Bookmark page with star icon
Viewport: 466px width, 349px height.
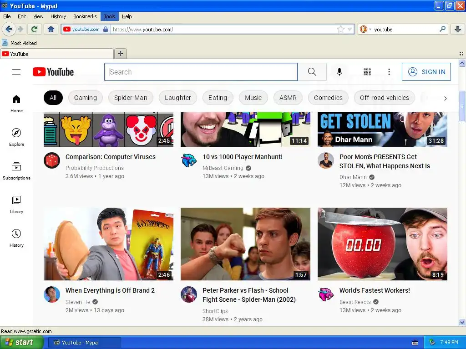340,29
